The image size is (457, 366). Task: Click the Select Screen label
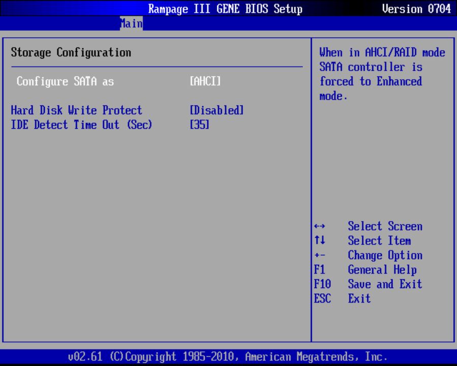[x=385, y=226]
